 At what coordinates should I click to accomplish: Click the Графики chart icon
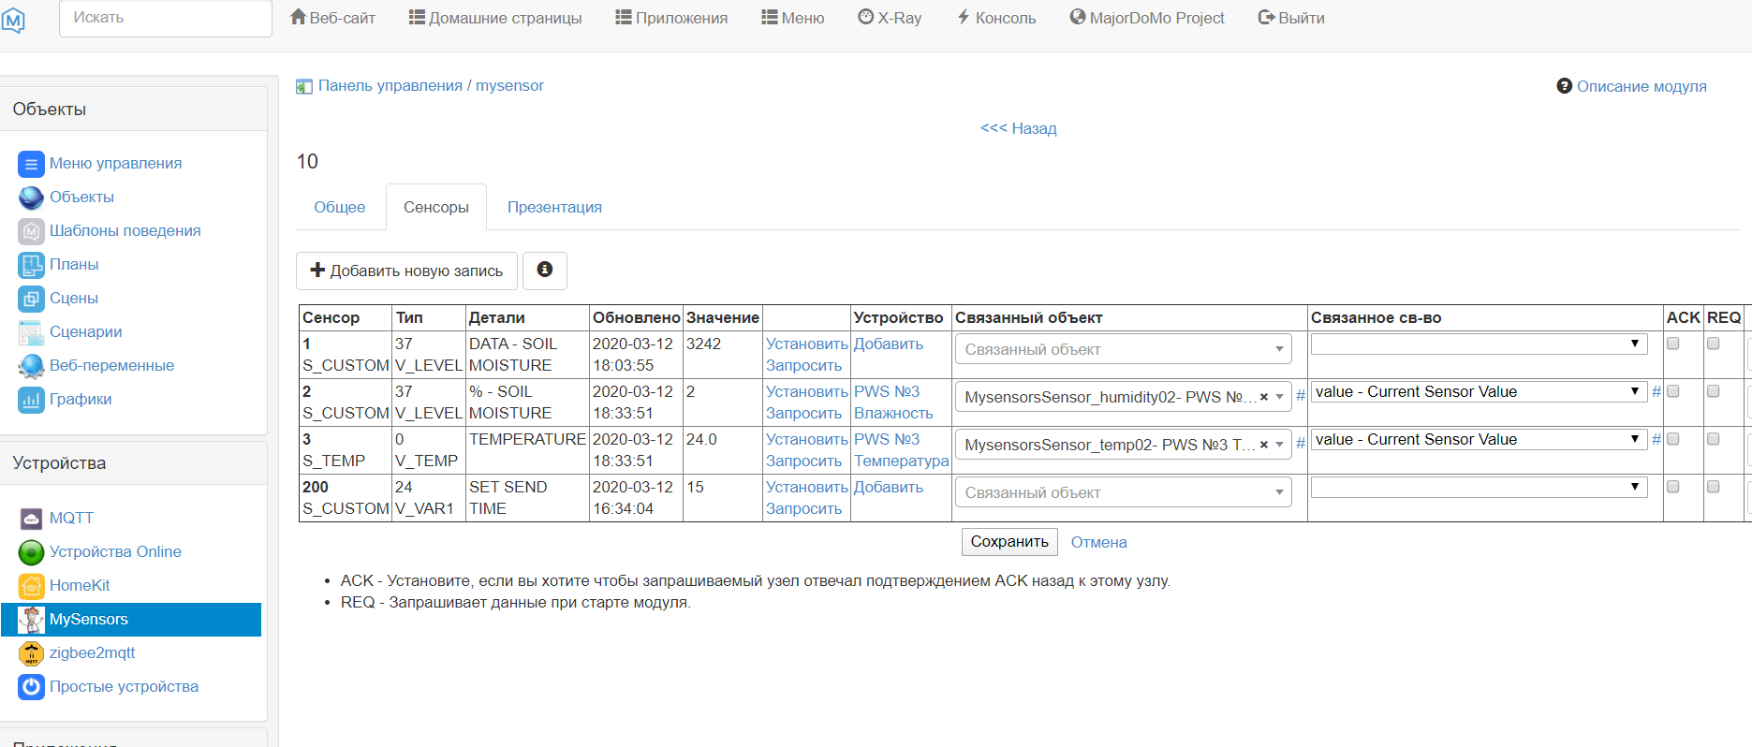click(31, 400)
